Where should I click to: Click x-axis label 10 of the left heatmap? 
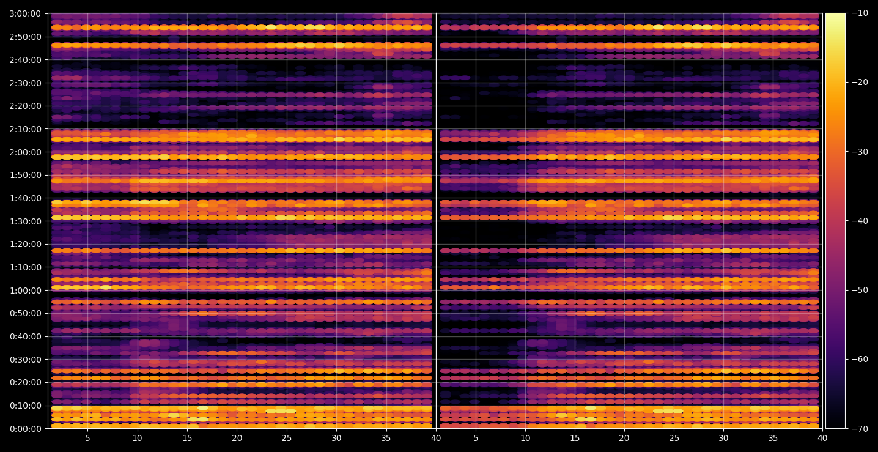(137, 439)
